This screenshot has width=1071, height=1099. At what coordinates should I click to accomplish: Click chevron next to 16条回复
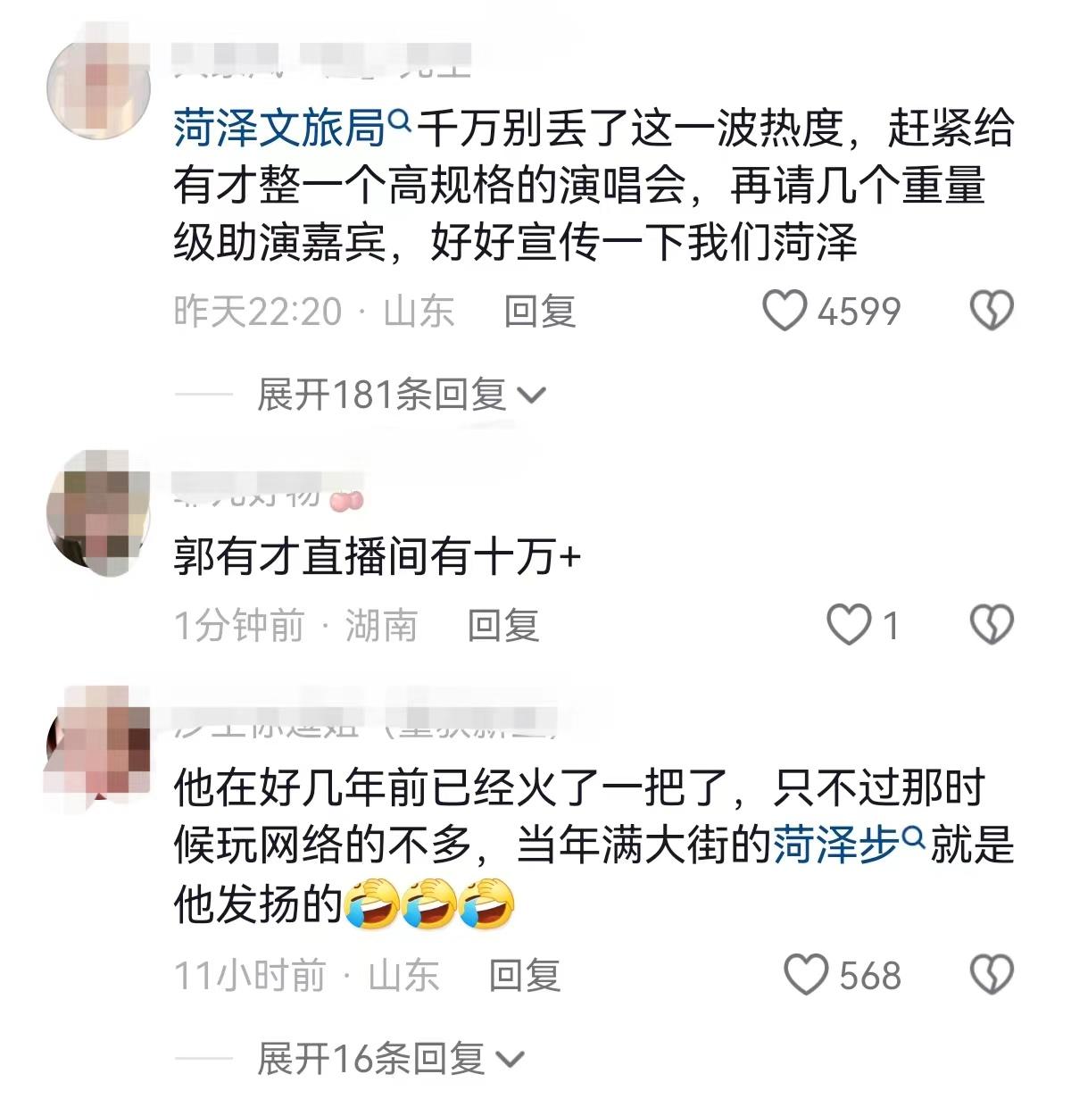point(510,1061)
